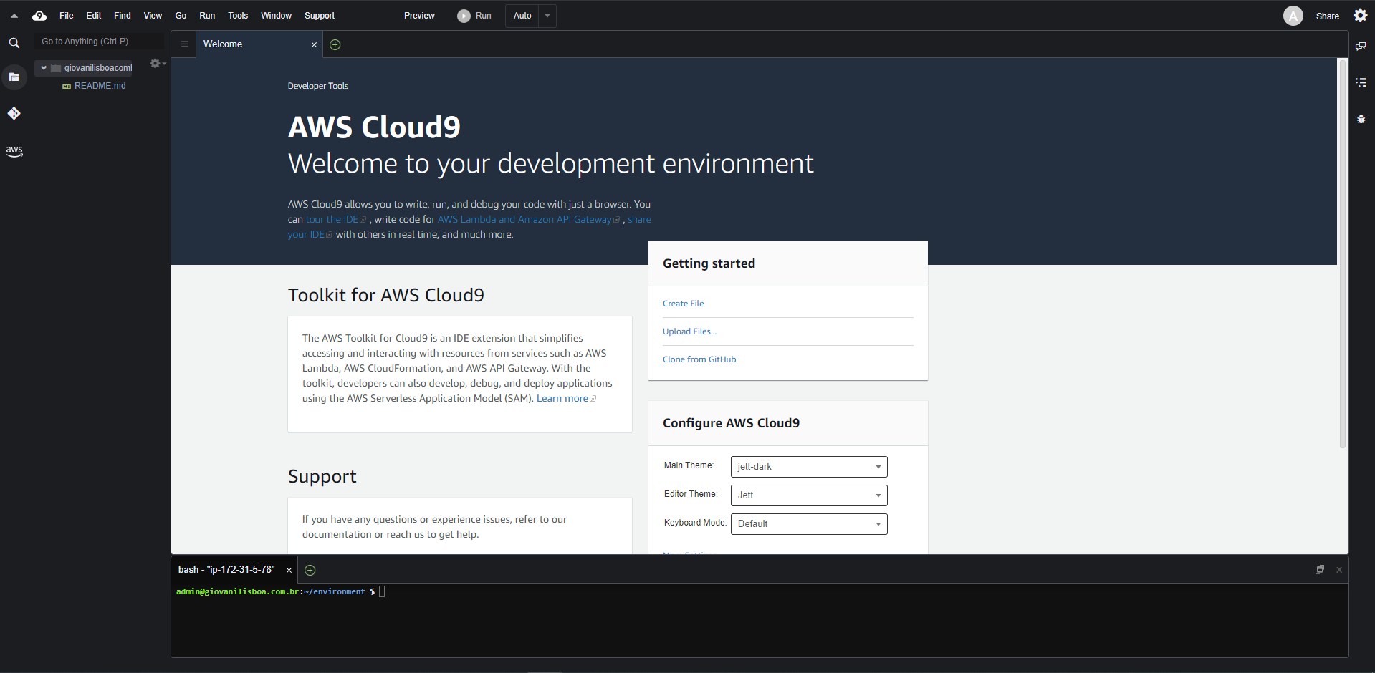Close the bash terminal tab
The image size is (1375, 673).
click(x=289, y=571)
